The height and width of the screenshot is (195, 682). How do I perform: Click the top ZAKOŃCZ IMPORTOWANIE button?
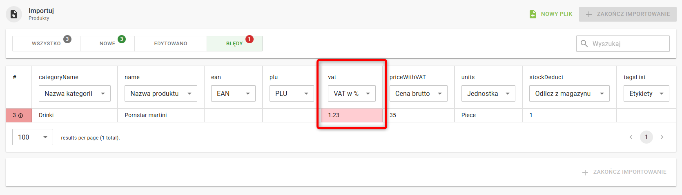point(628,14)
